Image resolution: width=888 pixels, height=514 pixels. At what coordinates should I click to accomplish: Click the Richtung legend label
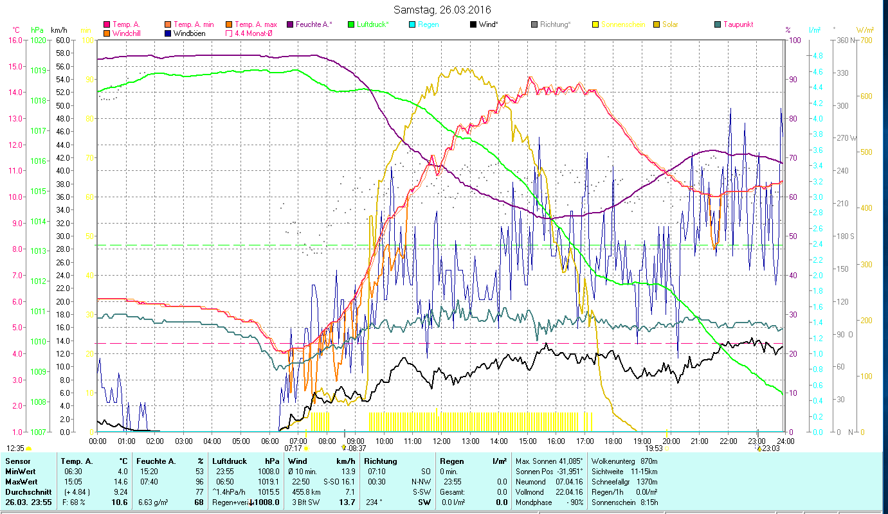tap(555, 25)
